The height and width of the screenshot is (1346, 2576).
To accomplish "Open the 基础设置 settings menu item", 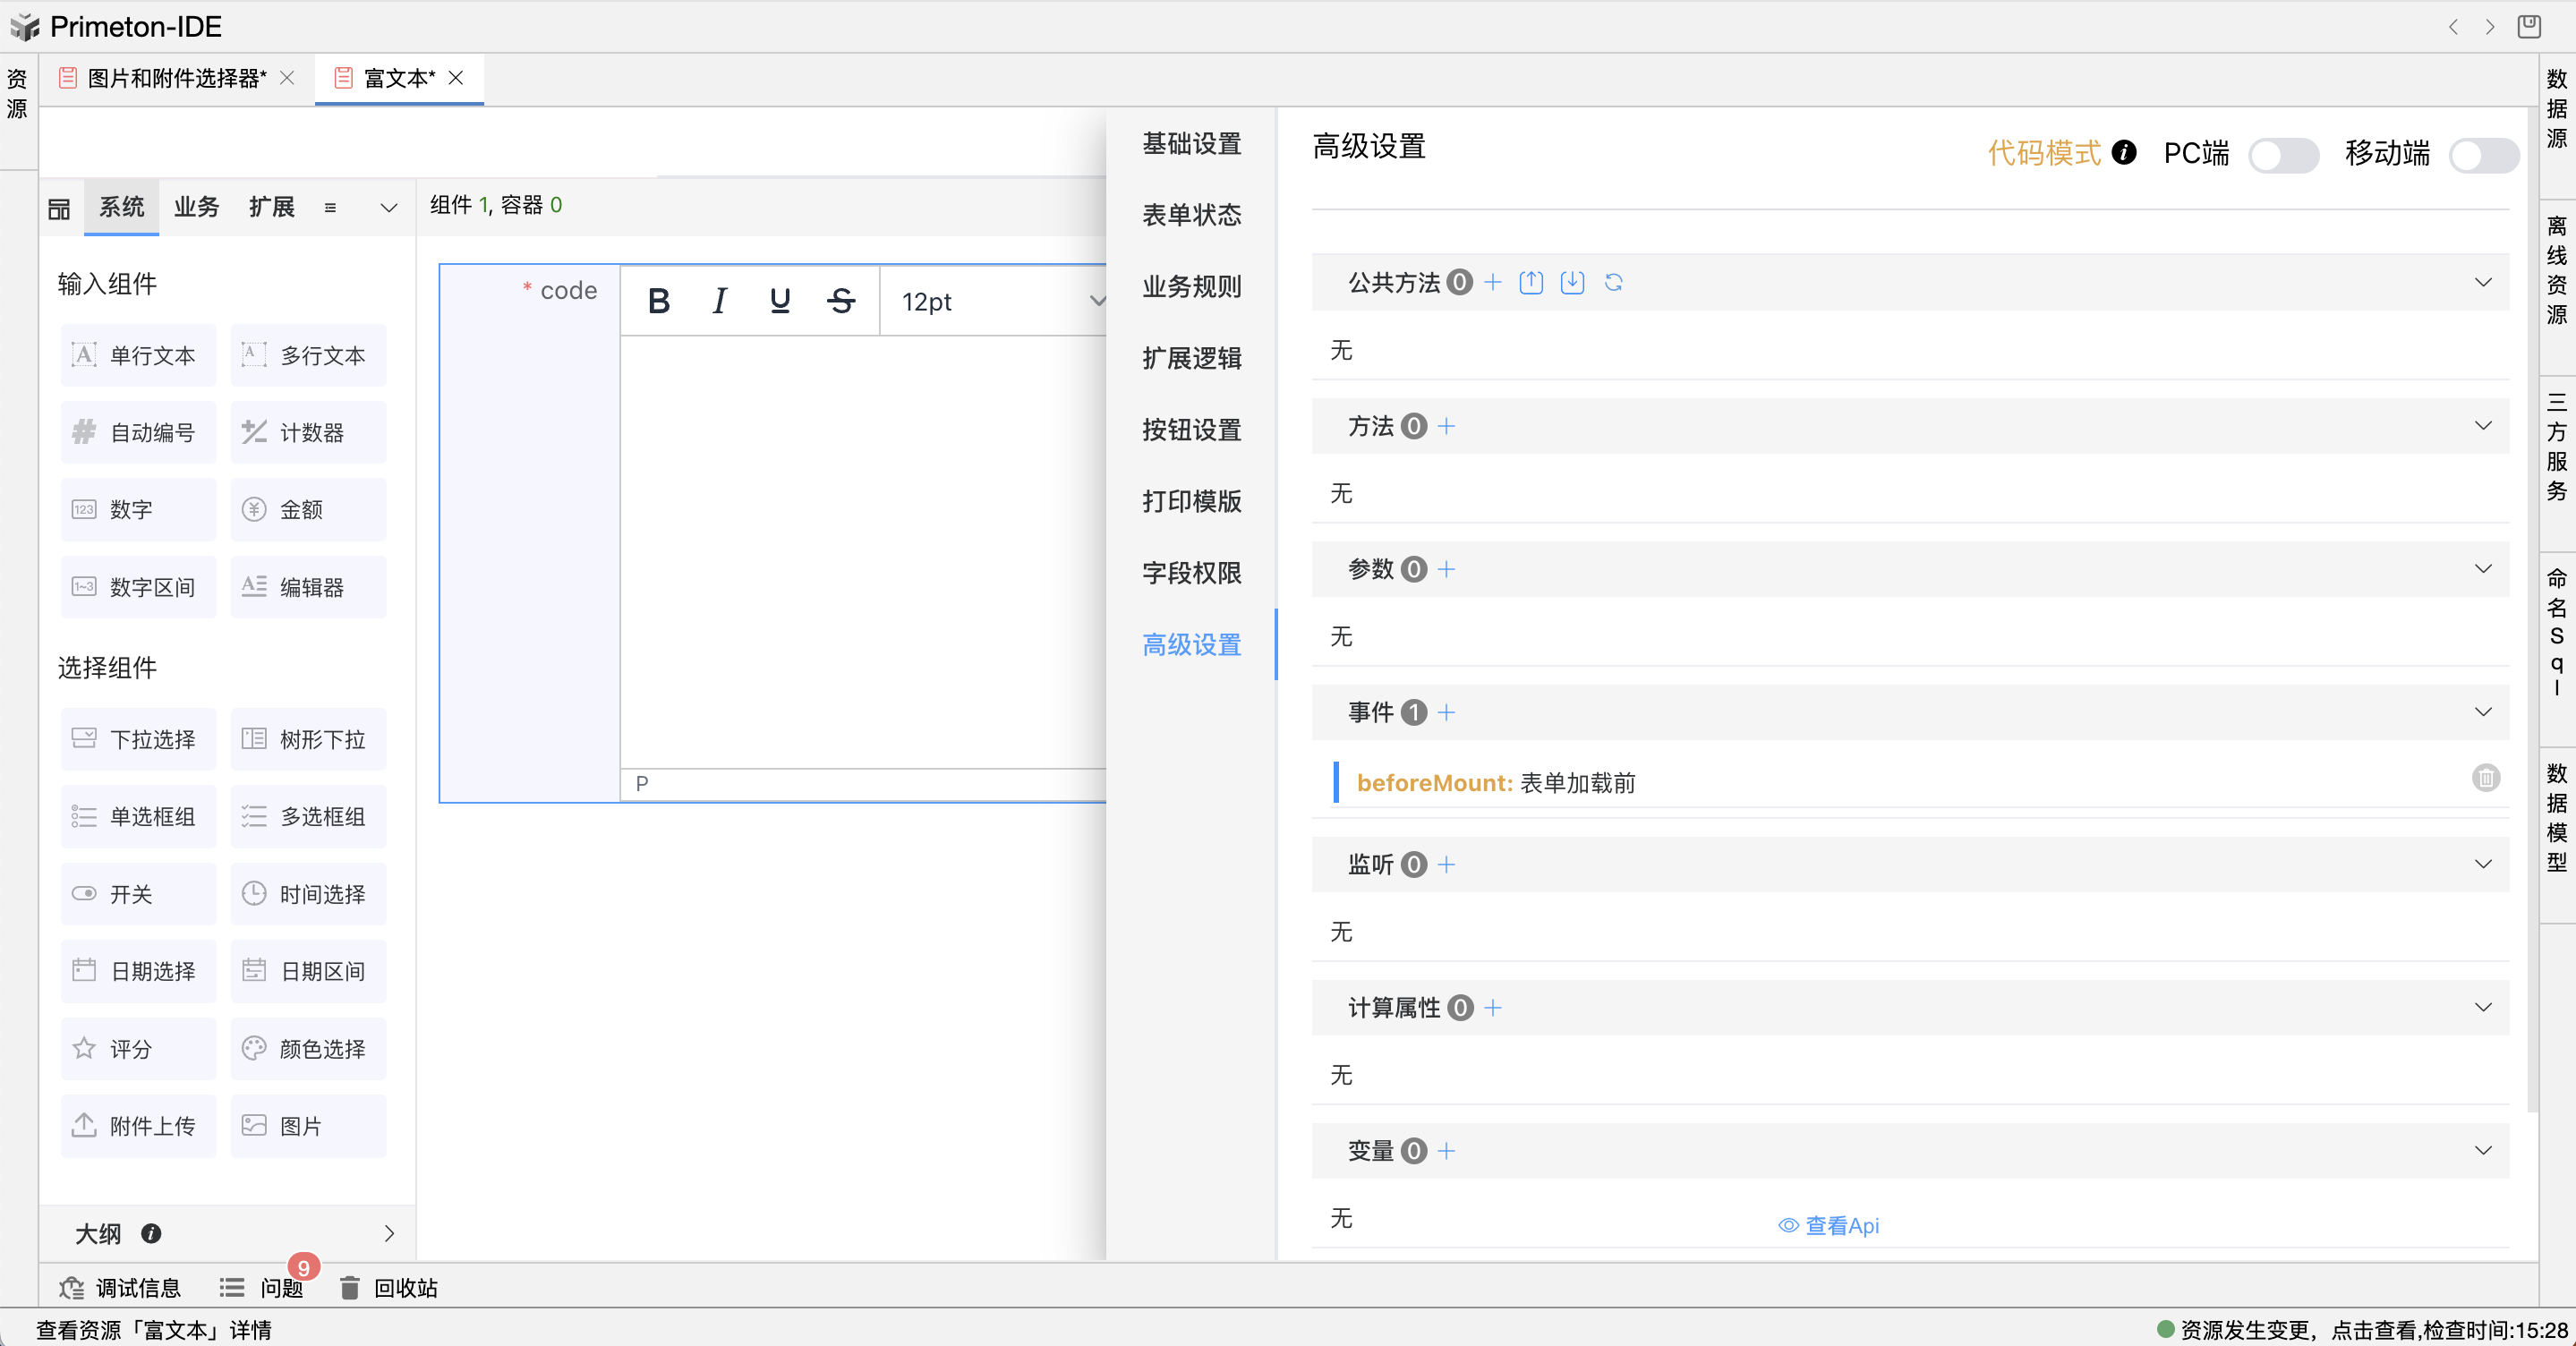I will tap(1191, 144).
